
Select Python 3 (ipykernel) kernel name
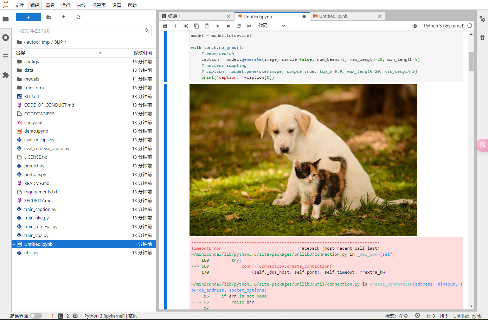[x=444, y=26]
